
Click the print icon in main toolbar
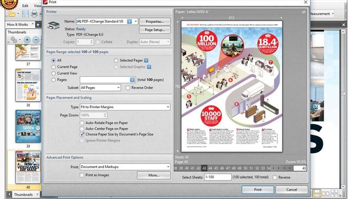[x=34, y=14]
